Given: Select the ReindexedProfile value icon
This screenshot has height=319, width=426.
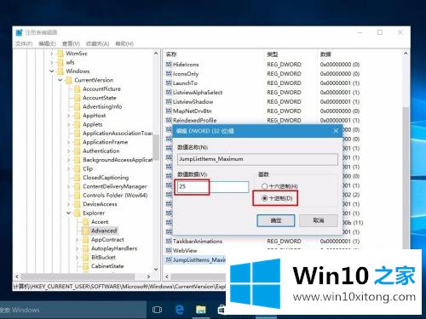Looking at the screenshot, I should tap(169, 120).
